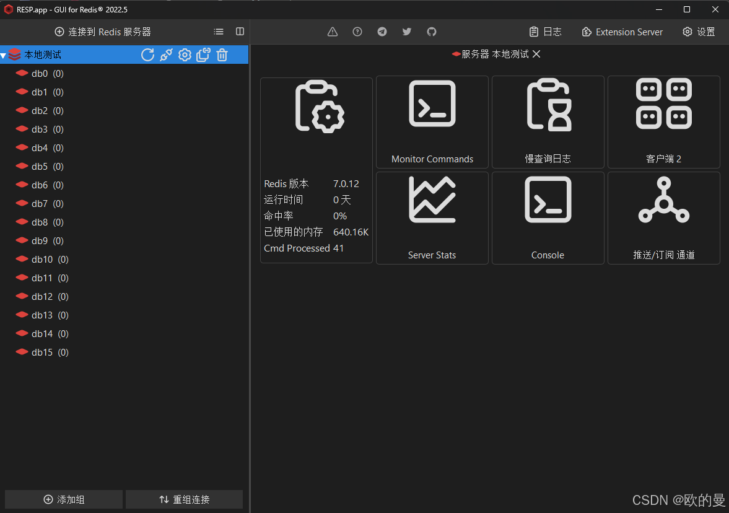This screenshot has width=729, height=513.
Task: Collapse the 本地测试 connection tree
Action: pos(3,55)
